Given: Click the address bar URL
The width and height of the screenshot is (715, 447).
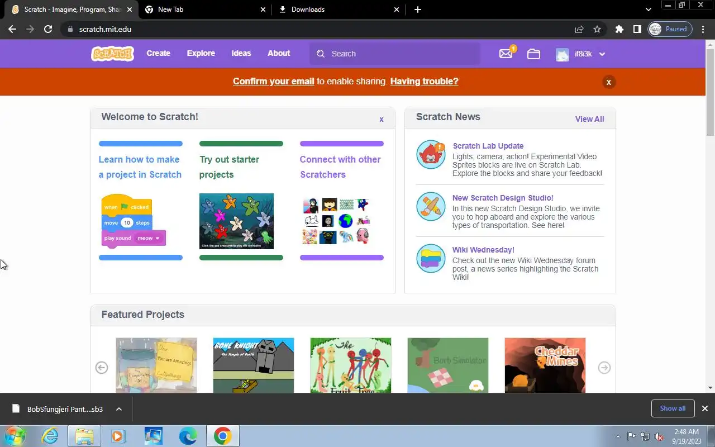Looking at the screenshot, I should point(105,29).
